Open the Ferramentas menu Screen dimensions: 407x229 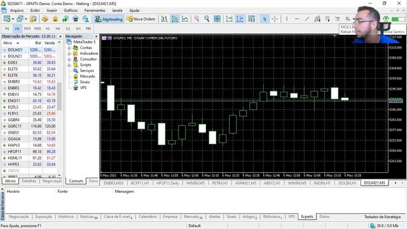click(x=95, y=10)
